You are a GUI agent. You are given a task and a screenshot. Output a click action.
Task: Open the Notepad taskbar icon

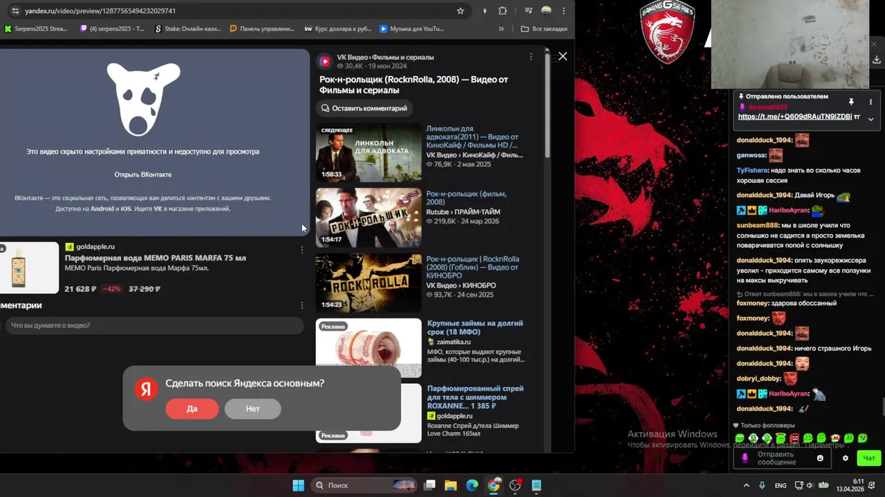coord(537,485)
